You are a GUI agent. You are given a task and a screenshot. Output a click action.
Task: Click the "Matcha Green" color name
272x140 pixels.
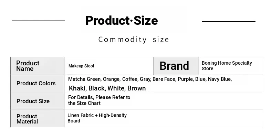[84, 79]
